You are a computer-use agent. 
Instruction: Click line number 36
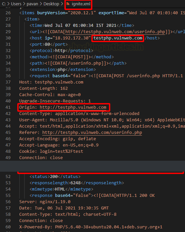[8, 76]
